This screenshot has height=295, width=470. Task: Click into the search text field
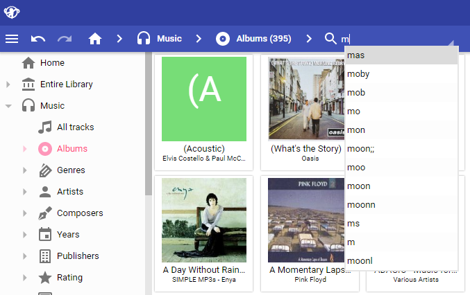[396, 39]
